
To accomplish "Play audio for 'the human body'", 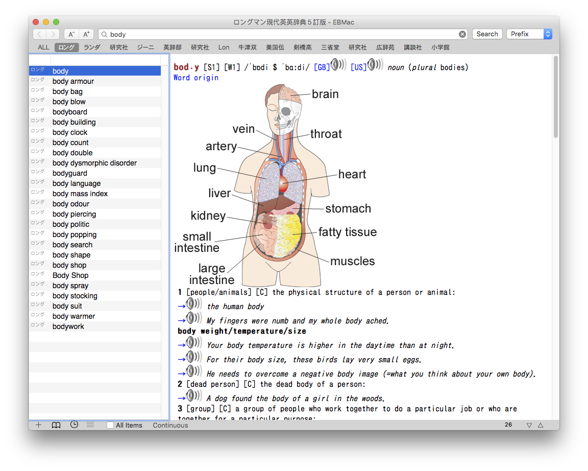I will click(194, 304).
